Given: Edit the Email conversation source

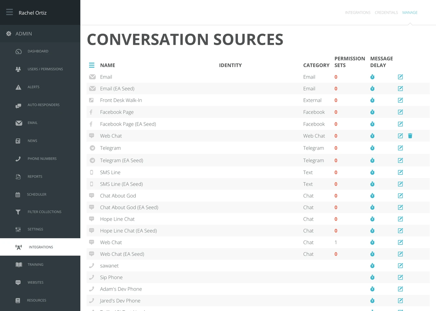Looking at the screenshot, I should click(400, 77).
